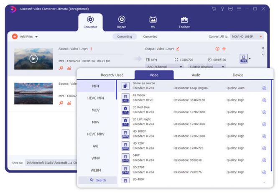Switch to the Converter tab
278x193 pixels.
[90, 22]
